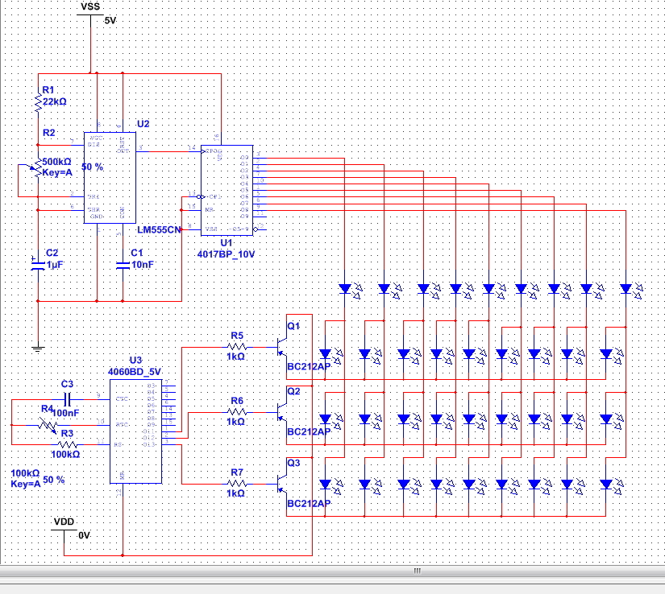Select capacitor C2 1µF symbol
This screenshot has width=665, height=594.
(x=38, y=264)
